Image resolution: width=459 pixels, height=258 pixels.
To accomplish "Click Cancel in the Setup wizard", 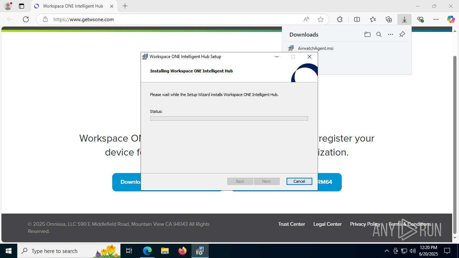I will [x=299, y=181].
